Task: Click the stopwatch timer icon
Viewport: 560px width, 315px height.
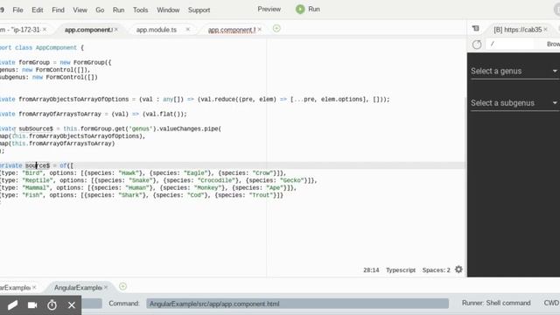Action: coord(52,305)
